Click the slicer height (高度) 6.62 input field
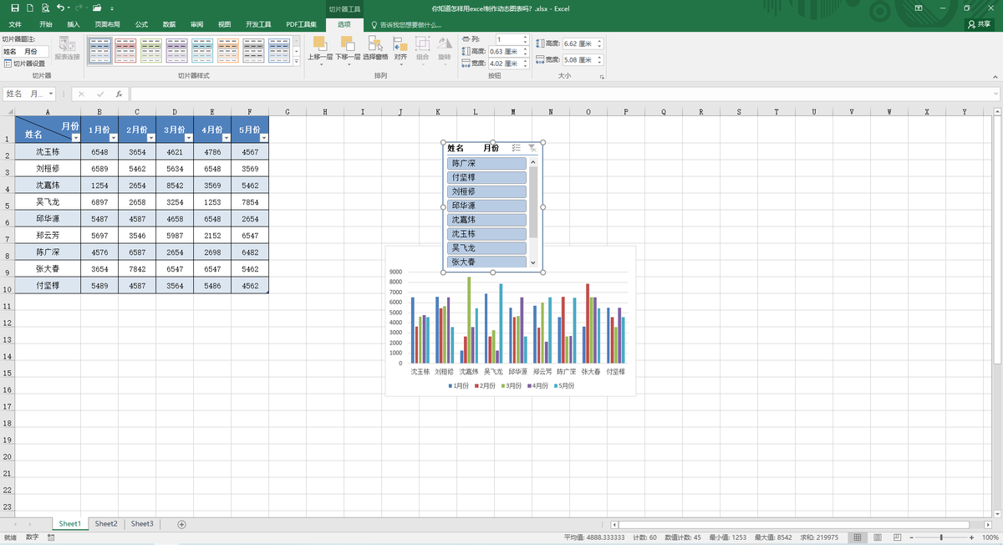The height and width of the screenshot is (545, 1003). click(578, 43)
